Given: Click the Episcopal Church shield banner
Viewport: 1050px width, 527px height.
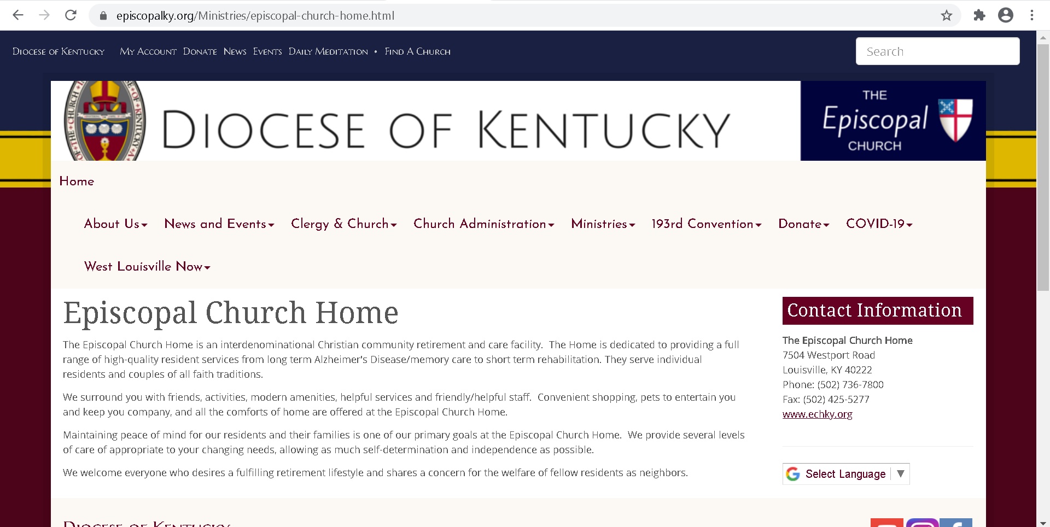Looking at the screenshot, I should [892, 120].
